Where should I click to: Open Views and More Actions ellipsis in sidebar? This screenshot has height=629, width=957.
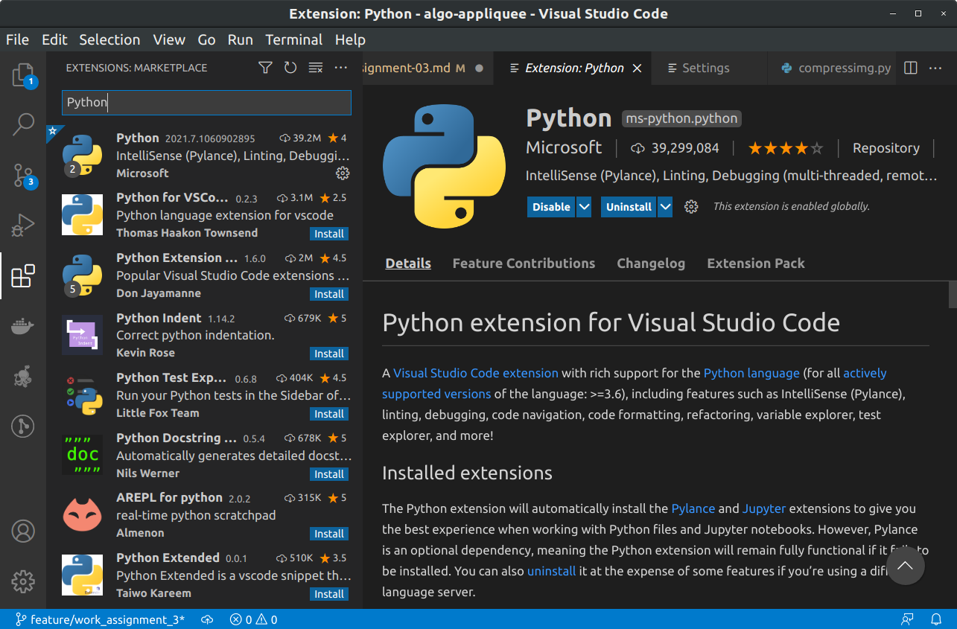[341, 68]
